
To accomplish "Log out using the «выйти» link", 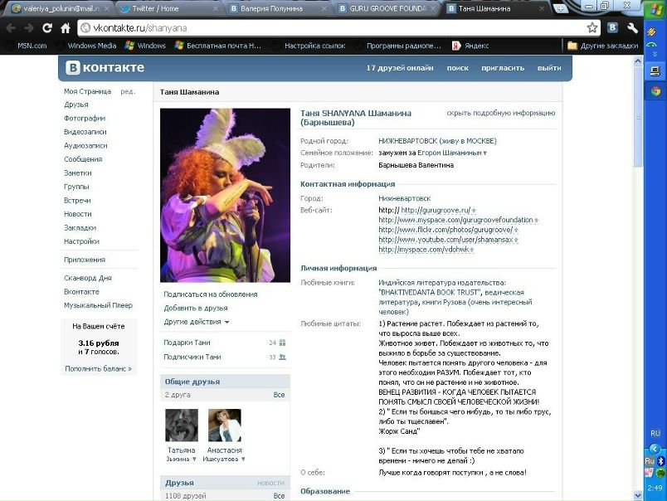I will tap(548, 68).
